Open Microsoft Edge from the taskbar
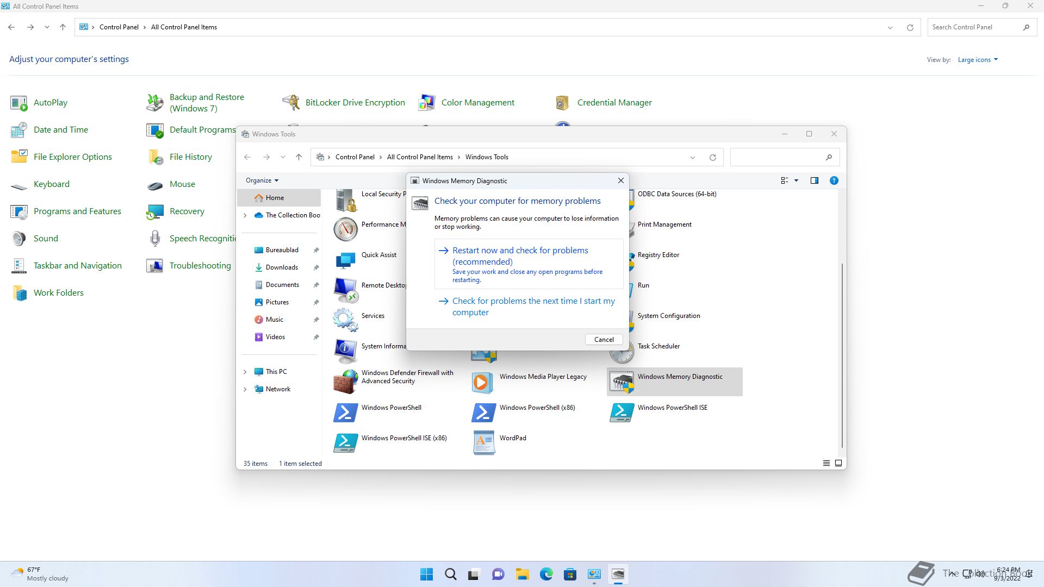Screen dimensions: 1044x587 (546, 574)
